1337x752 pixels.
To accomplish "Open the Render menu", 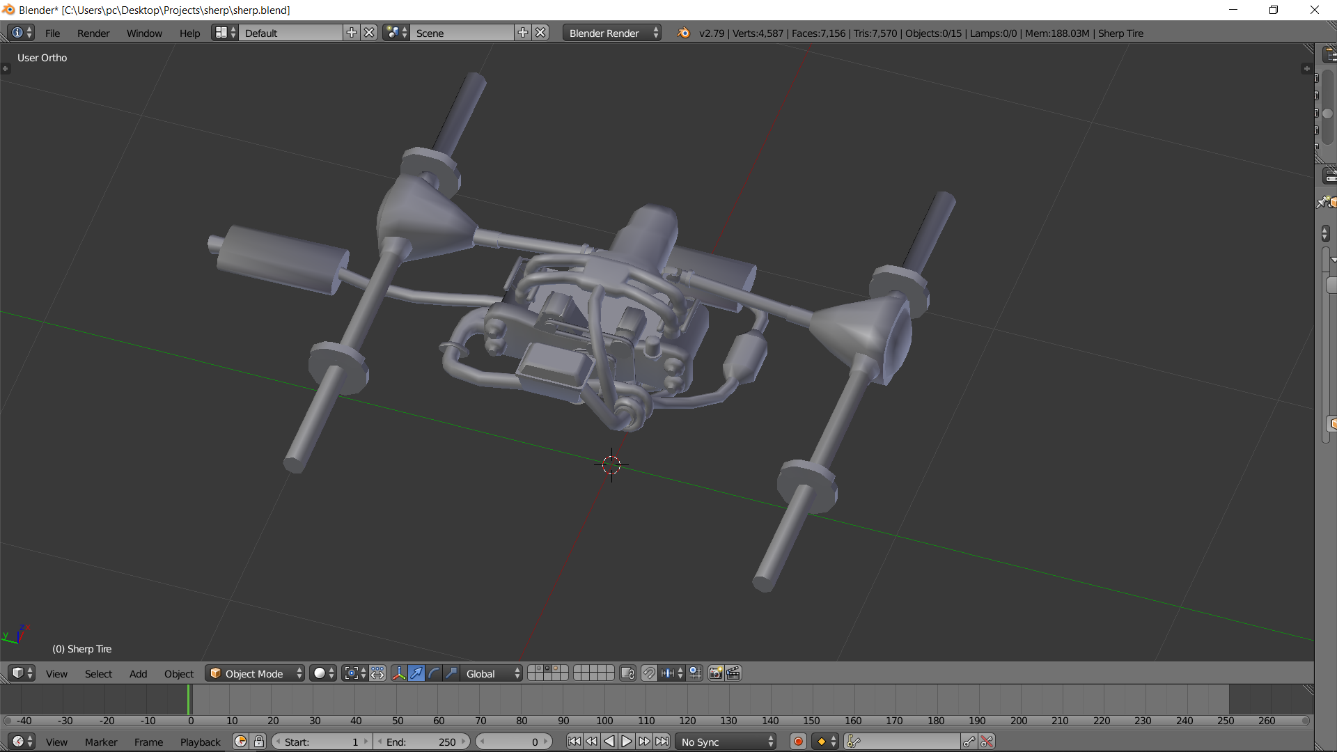I will (x=93, y=33).
